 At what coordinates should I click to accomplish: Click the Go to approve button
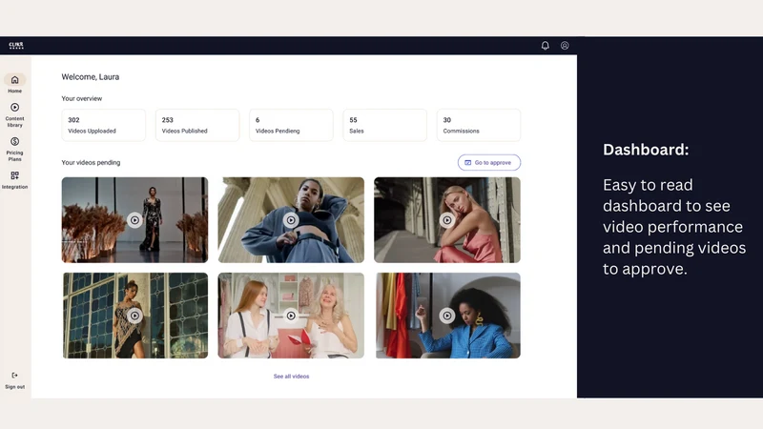click(x=489, y=162)
